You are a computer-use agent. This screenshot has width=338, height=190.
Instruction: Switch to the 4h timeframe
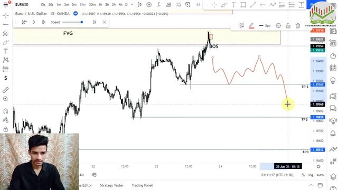[x=120, y=5]
